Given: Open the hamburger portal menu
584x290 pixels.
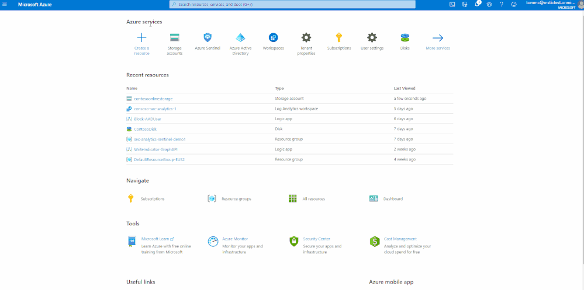Looking at the screenshot, I should pos(5,5).
